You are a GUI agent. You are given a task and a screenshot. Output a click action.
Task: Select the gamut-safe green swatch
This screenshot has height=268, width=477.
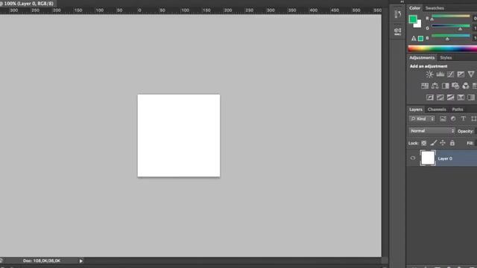pyautogui.click(x=420, y=39)
